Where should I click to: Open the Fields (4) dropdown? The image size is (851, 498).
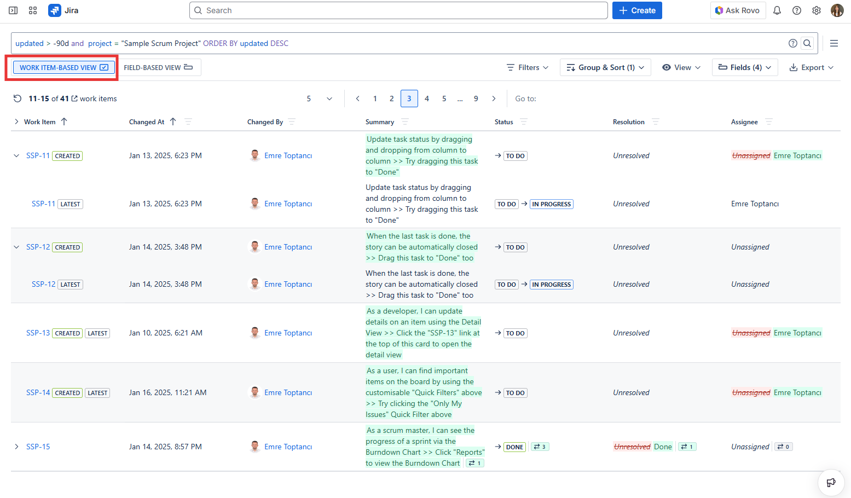(x=744, y=67)
